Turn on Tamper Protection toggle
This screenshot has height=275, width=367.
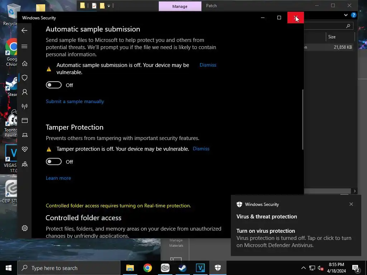[x=54, y=161]
